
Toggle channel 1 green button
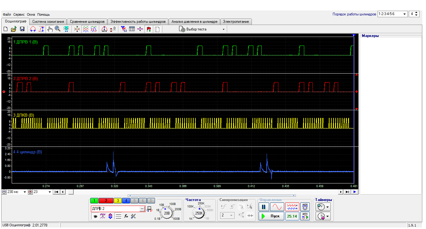pyautogui.click(x=95, y=201)
